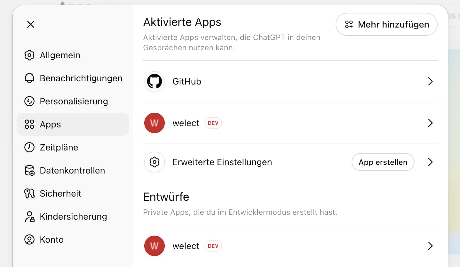The image size is (460, 267).
Task: Click the Mehr hinzufügen button text
Action: click(x=393, y=24)
